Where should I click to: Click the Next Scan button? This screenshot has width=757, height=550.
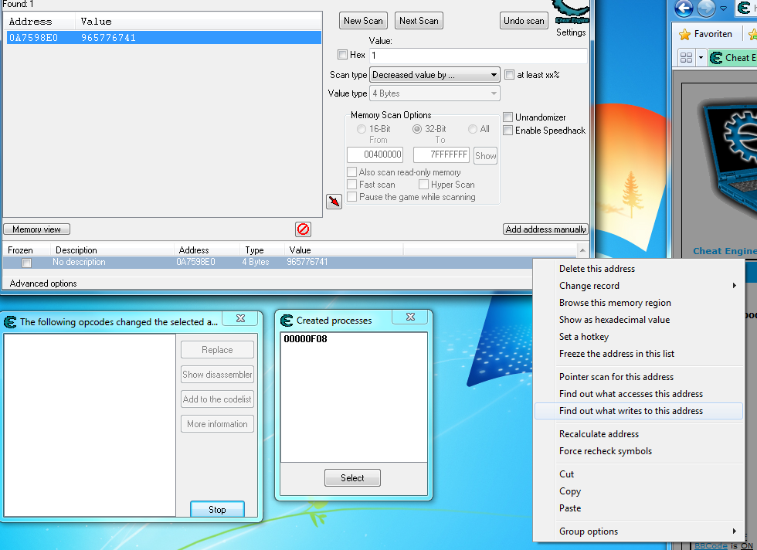(x=419, y=21)
